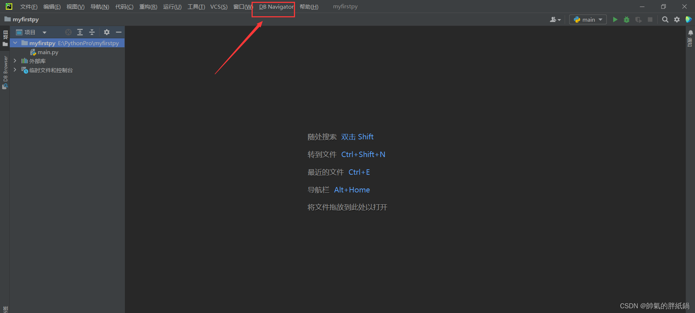Click the 通知 side tab label
The height and width of the screenshot is (313, 695).
[690, 42]
